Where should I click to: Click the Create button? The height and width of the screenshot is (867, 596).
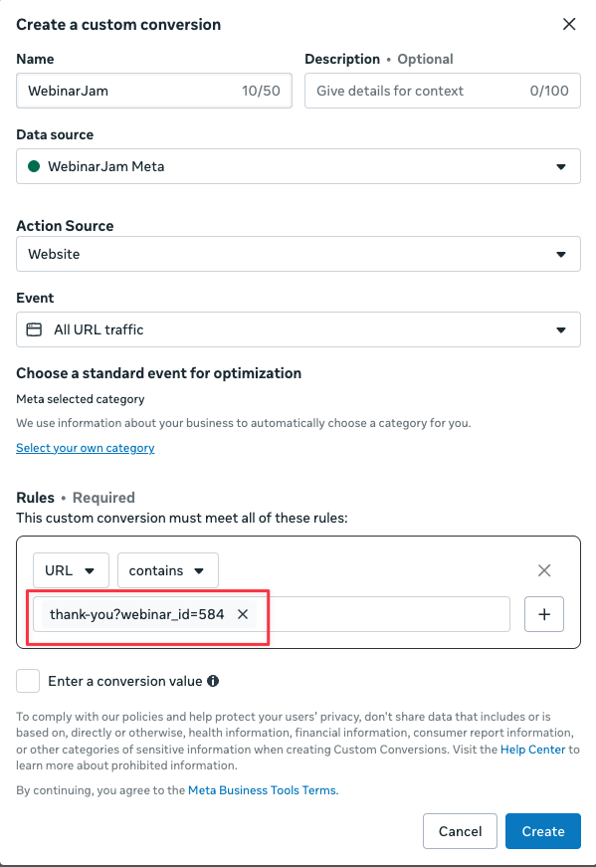542,831
